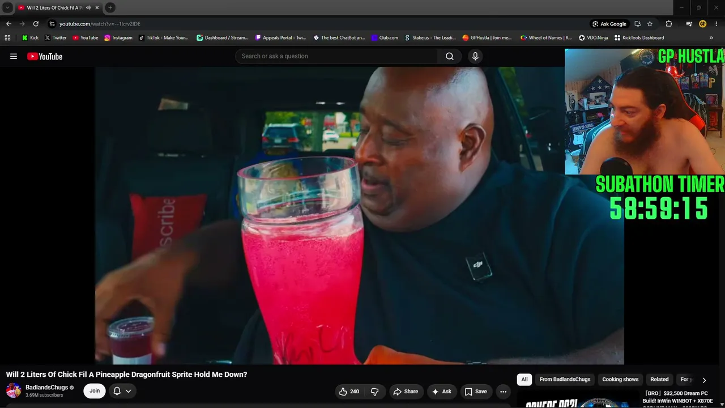Open the VDO.Ninja bookmark

click(x=593, y=38)
